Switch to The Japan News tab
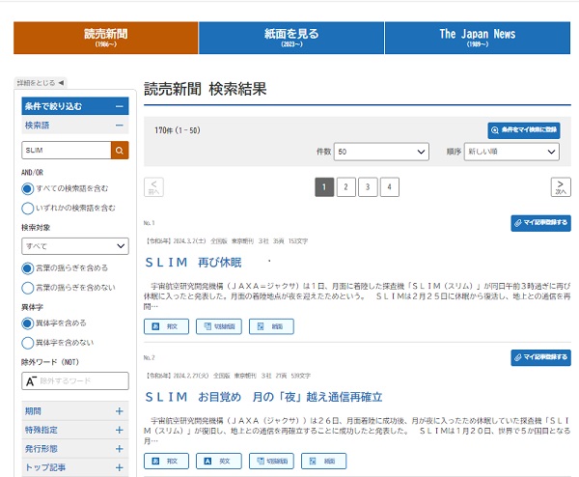Viewport: 579px width, 477px height. [x=477, y=38]
